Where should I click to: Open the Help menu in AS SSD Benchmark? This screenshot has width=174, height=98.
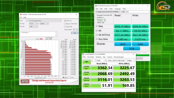coord(124,9)
